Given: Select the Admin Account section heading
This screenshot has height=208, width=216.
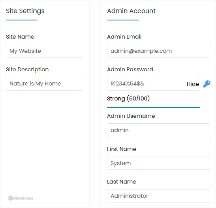Looking at the screenshot, I should (x=131, y=11).
